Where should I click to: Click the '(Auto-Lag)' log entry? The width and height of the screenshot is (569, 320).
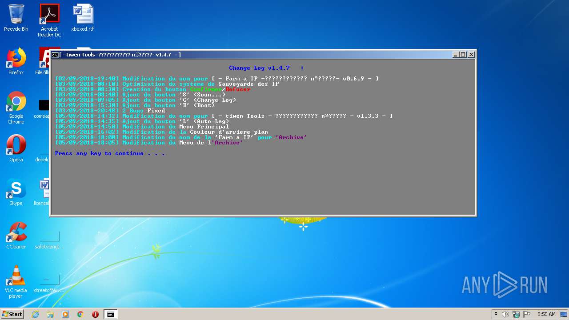(x=211, y=121)
